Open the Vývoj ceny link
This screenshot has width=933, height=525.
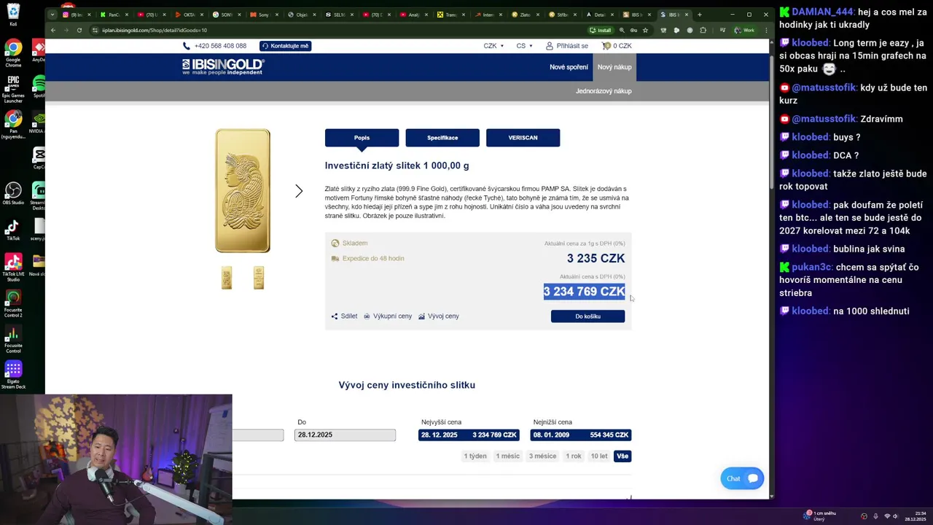click(439, 316)
